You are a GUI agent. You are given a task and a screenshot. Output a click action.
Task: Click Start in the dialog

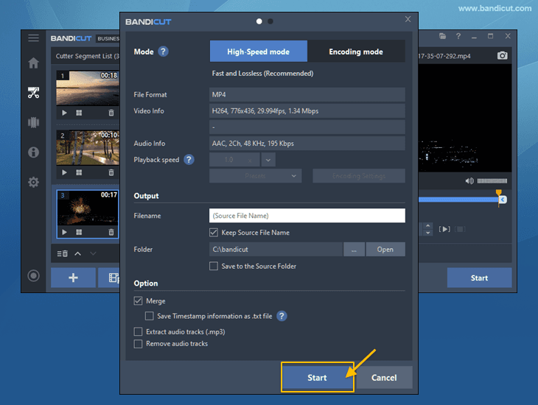318,378
